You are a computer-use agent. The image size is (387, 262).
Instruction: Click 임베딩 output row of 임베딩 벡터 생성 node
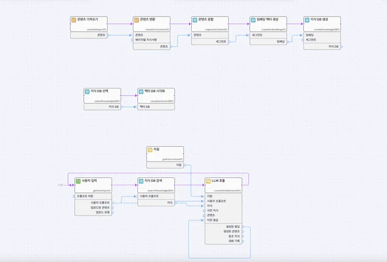tap(268, 41)
